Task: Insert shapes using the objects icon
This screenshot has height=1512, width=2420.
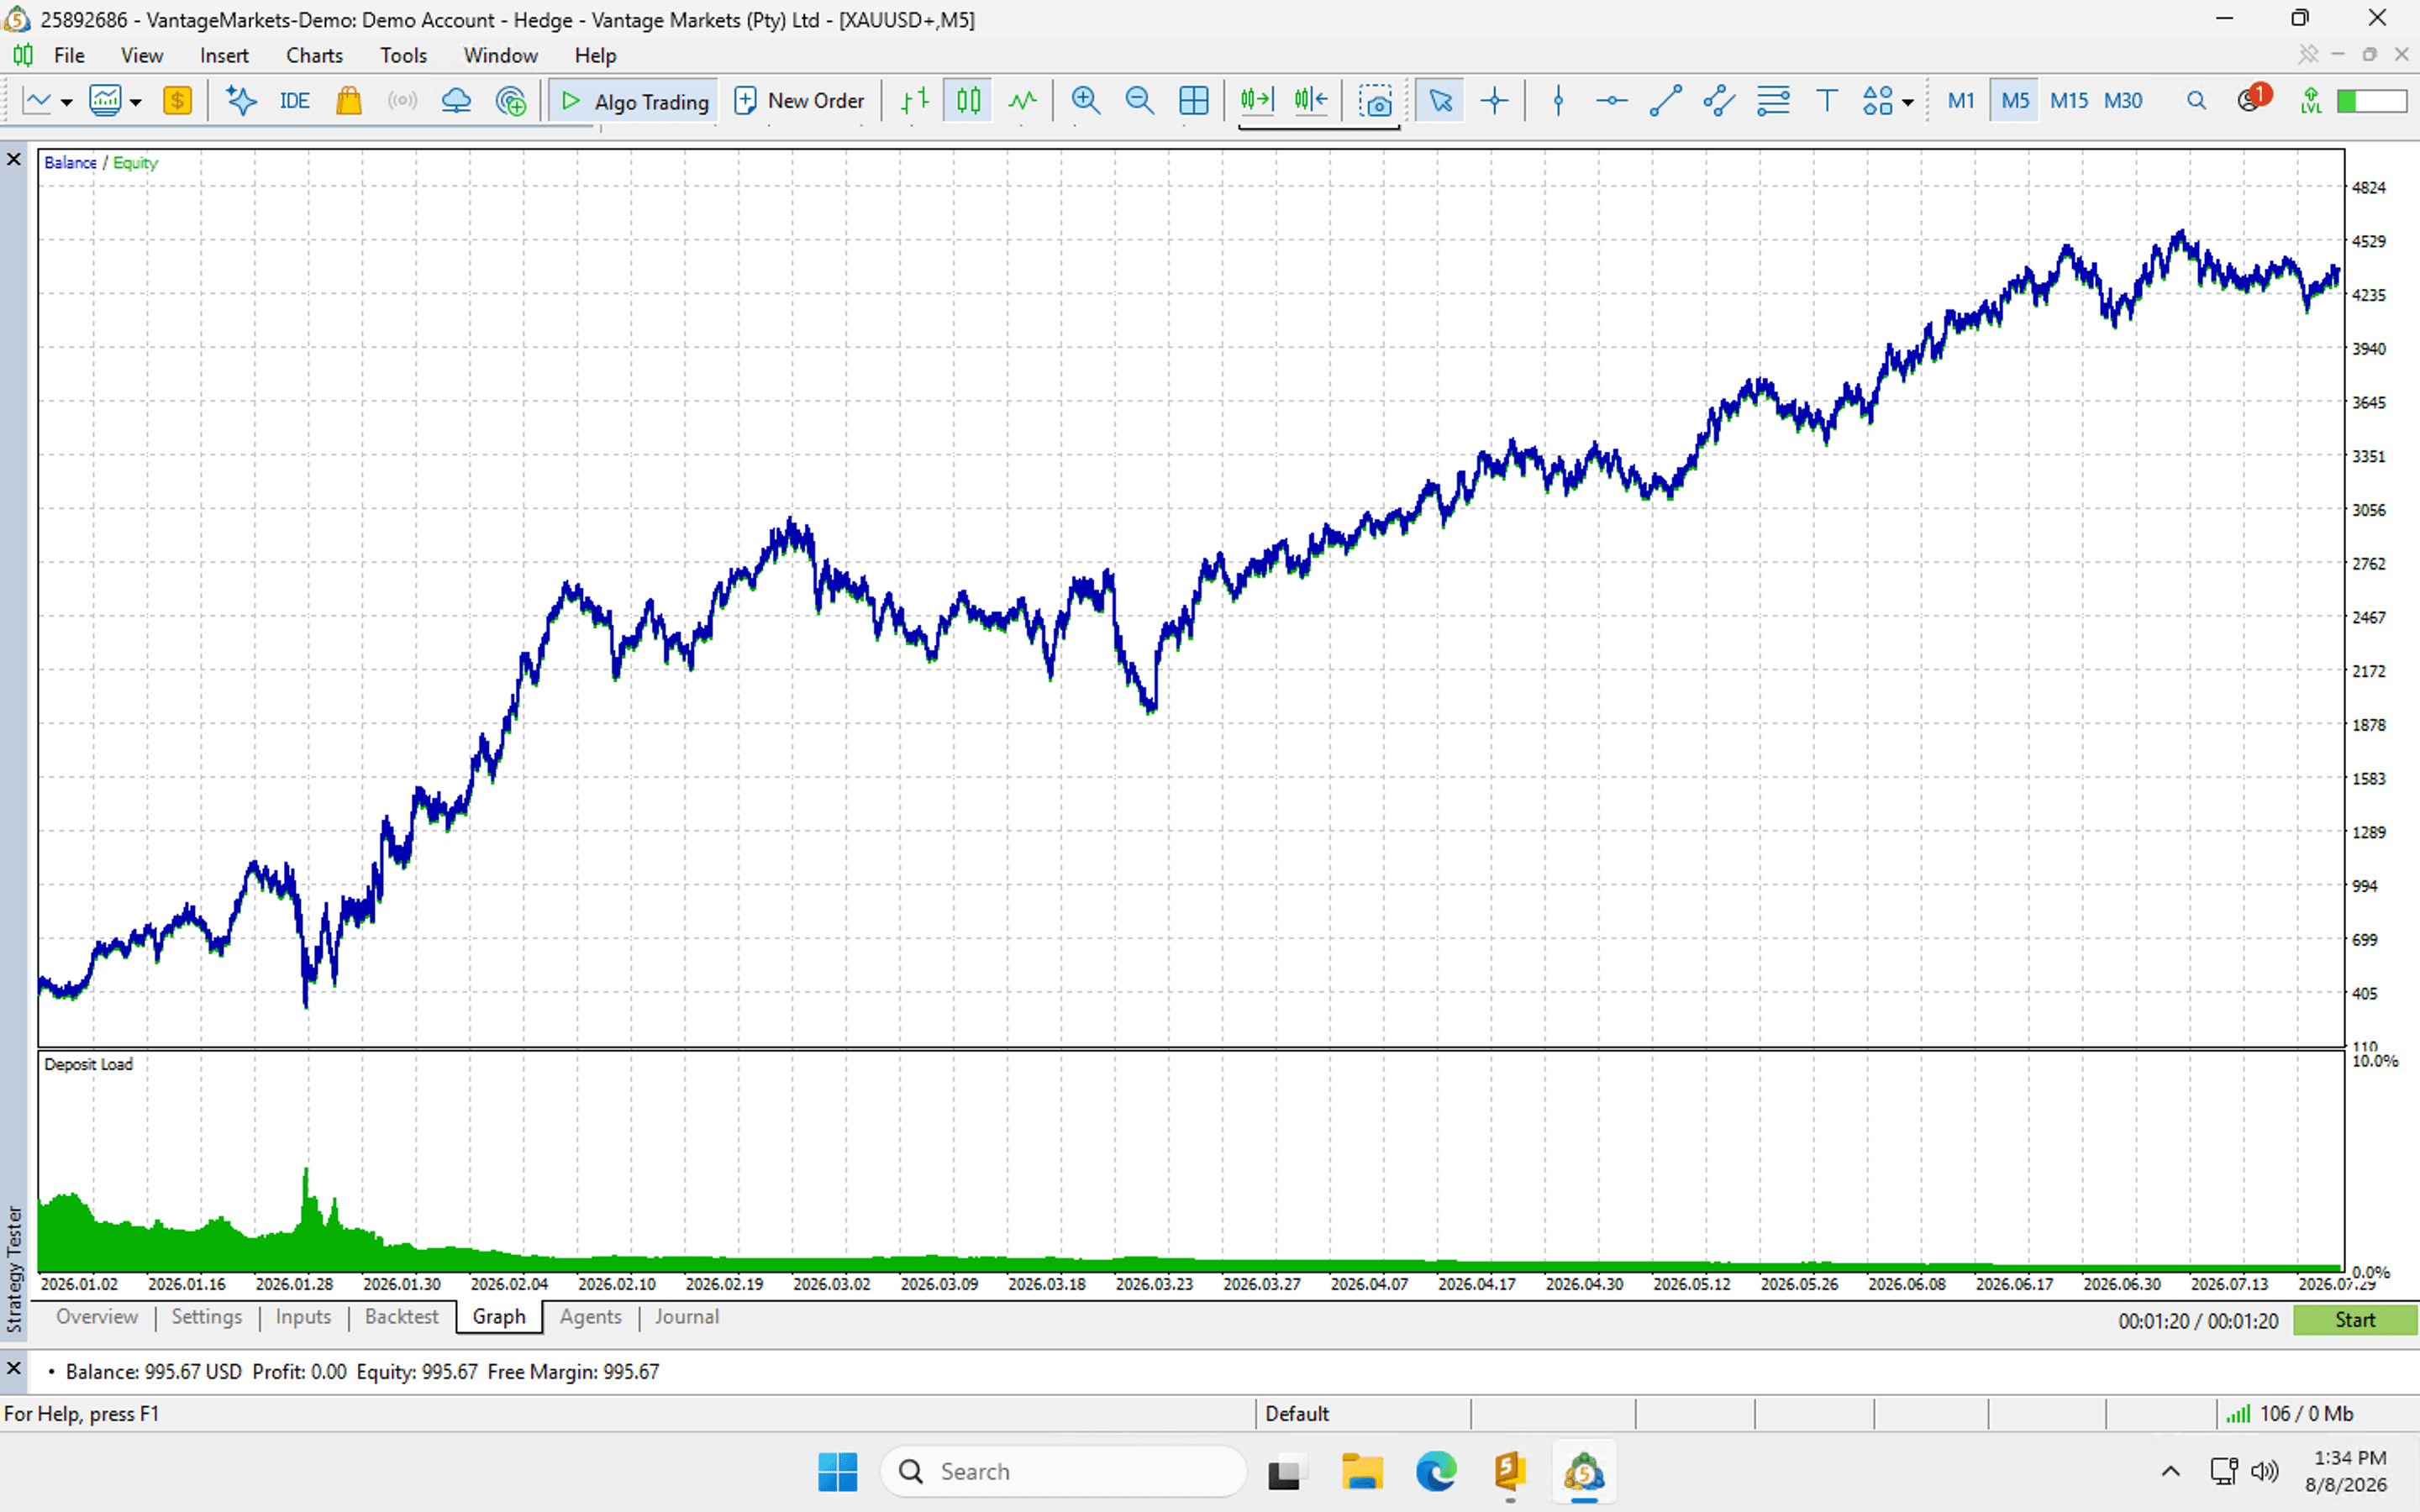Action: click(x=1877, y=101)
